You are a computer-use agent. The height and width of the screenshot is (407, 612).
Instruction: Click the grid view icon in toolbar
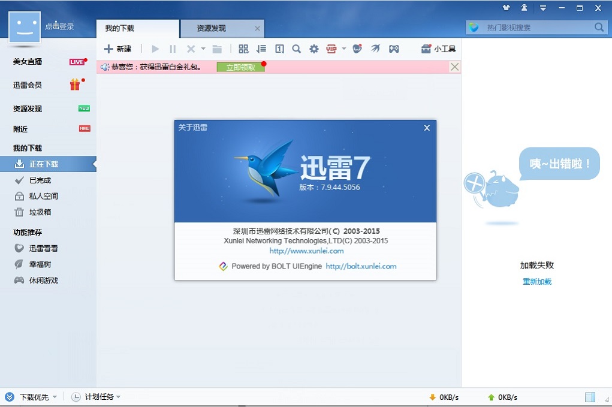[x=243, y=49]
